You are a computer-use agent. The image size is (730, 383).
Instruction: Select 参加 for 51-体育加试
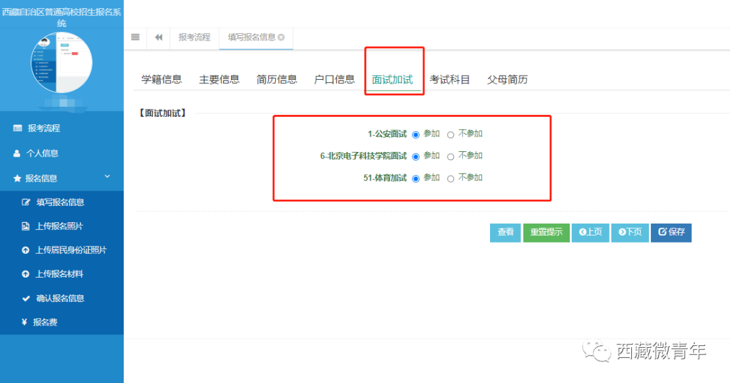pyautogui.click(x=416, y=178)
